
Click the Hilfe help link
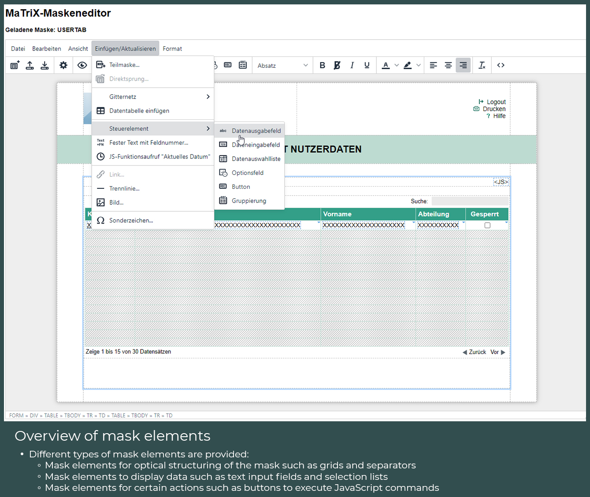(496, 116)
